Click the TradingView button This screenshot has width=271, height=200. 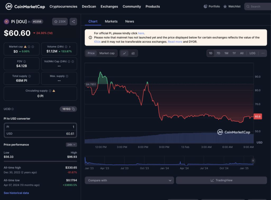point(222,180)
